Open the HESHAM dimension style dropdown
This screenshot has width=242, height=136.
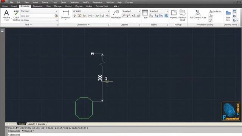108,11
